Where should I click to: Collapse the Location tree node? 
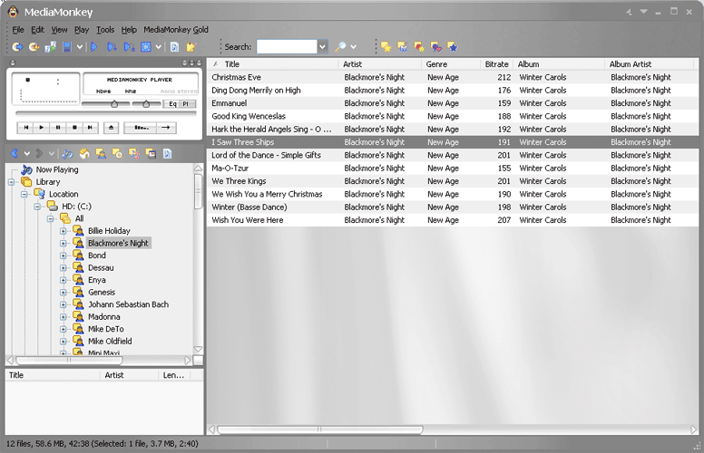point(24,194)
